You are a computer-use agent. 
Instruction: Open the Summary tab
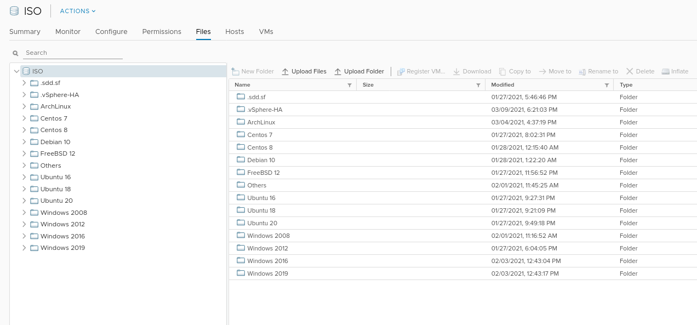point(24,32)
